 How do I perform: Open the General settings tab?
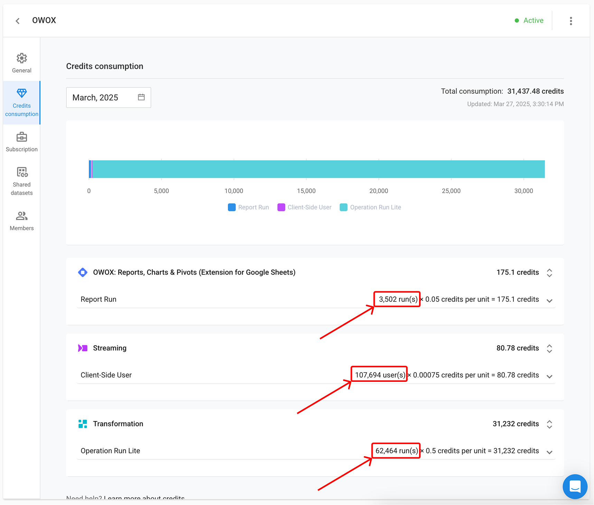(x=22, y=63)
